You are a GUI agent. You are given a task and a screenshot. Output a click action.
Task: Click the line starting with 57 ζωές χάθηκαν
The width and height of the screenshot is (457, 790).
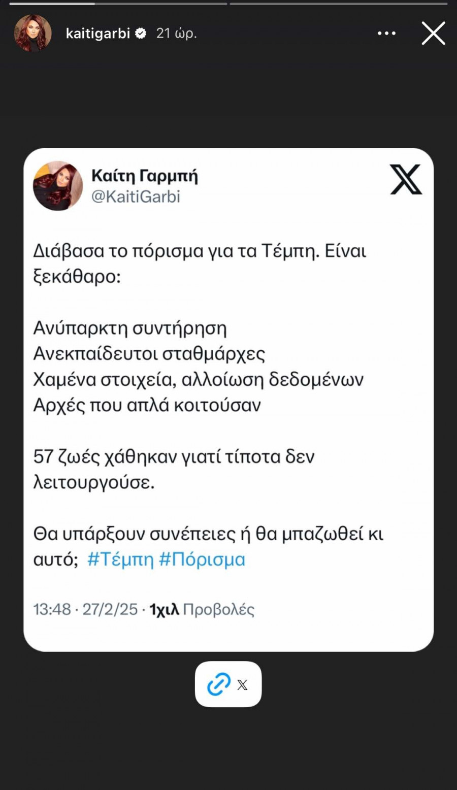click(174, 456)
